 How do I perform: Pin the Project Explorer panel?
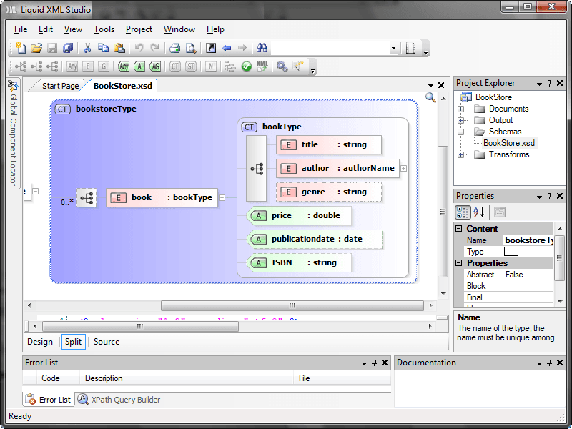[x=549, y=83]
